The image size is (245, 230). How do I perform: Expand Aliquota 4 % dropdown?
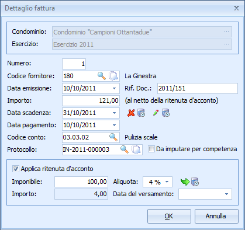tap(167, 182)
